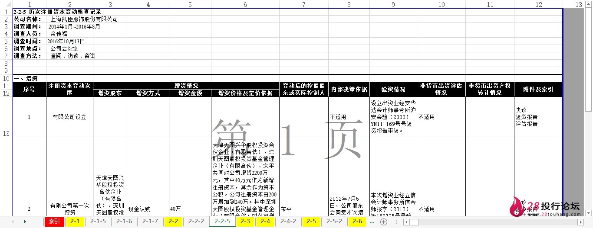Select cell starting 设立出资业经安华达会计师事务所
Viewport: 593px width, 228px height.
393,117
